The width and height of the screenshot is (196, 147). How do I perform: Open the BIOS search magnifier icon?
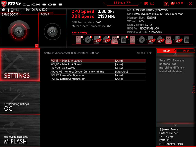[166, 4]
